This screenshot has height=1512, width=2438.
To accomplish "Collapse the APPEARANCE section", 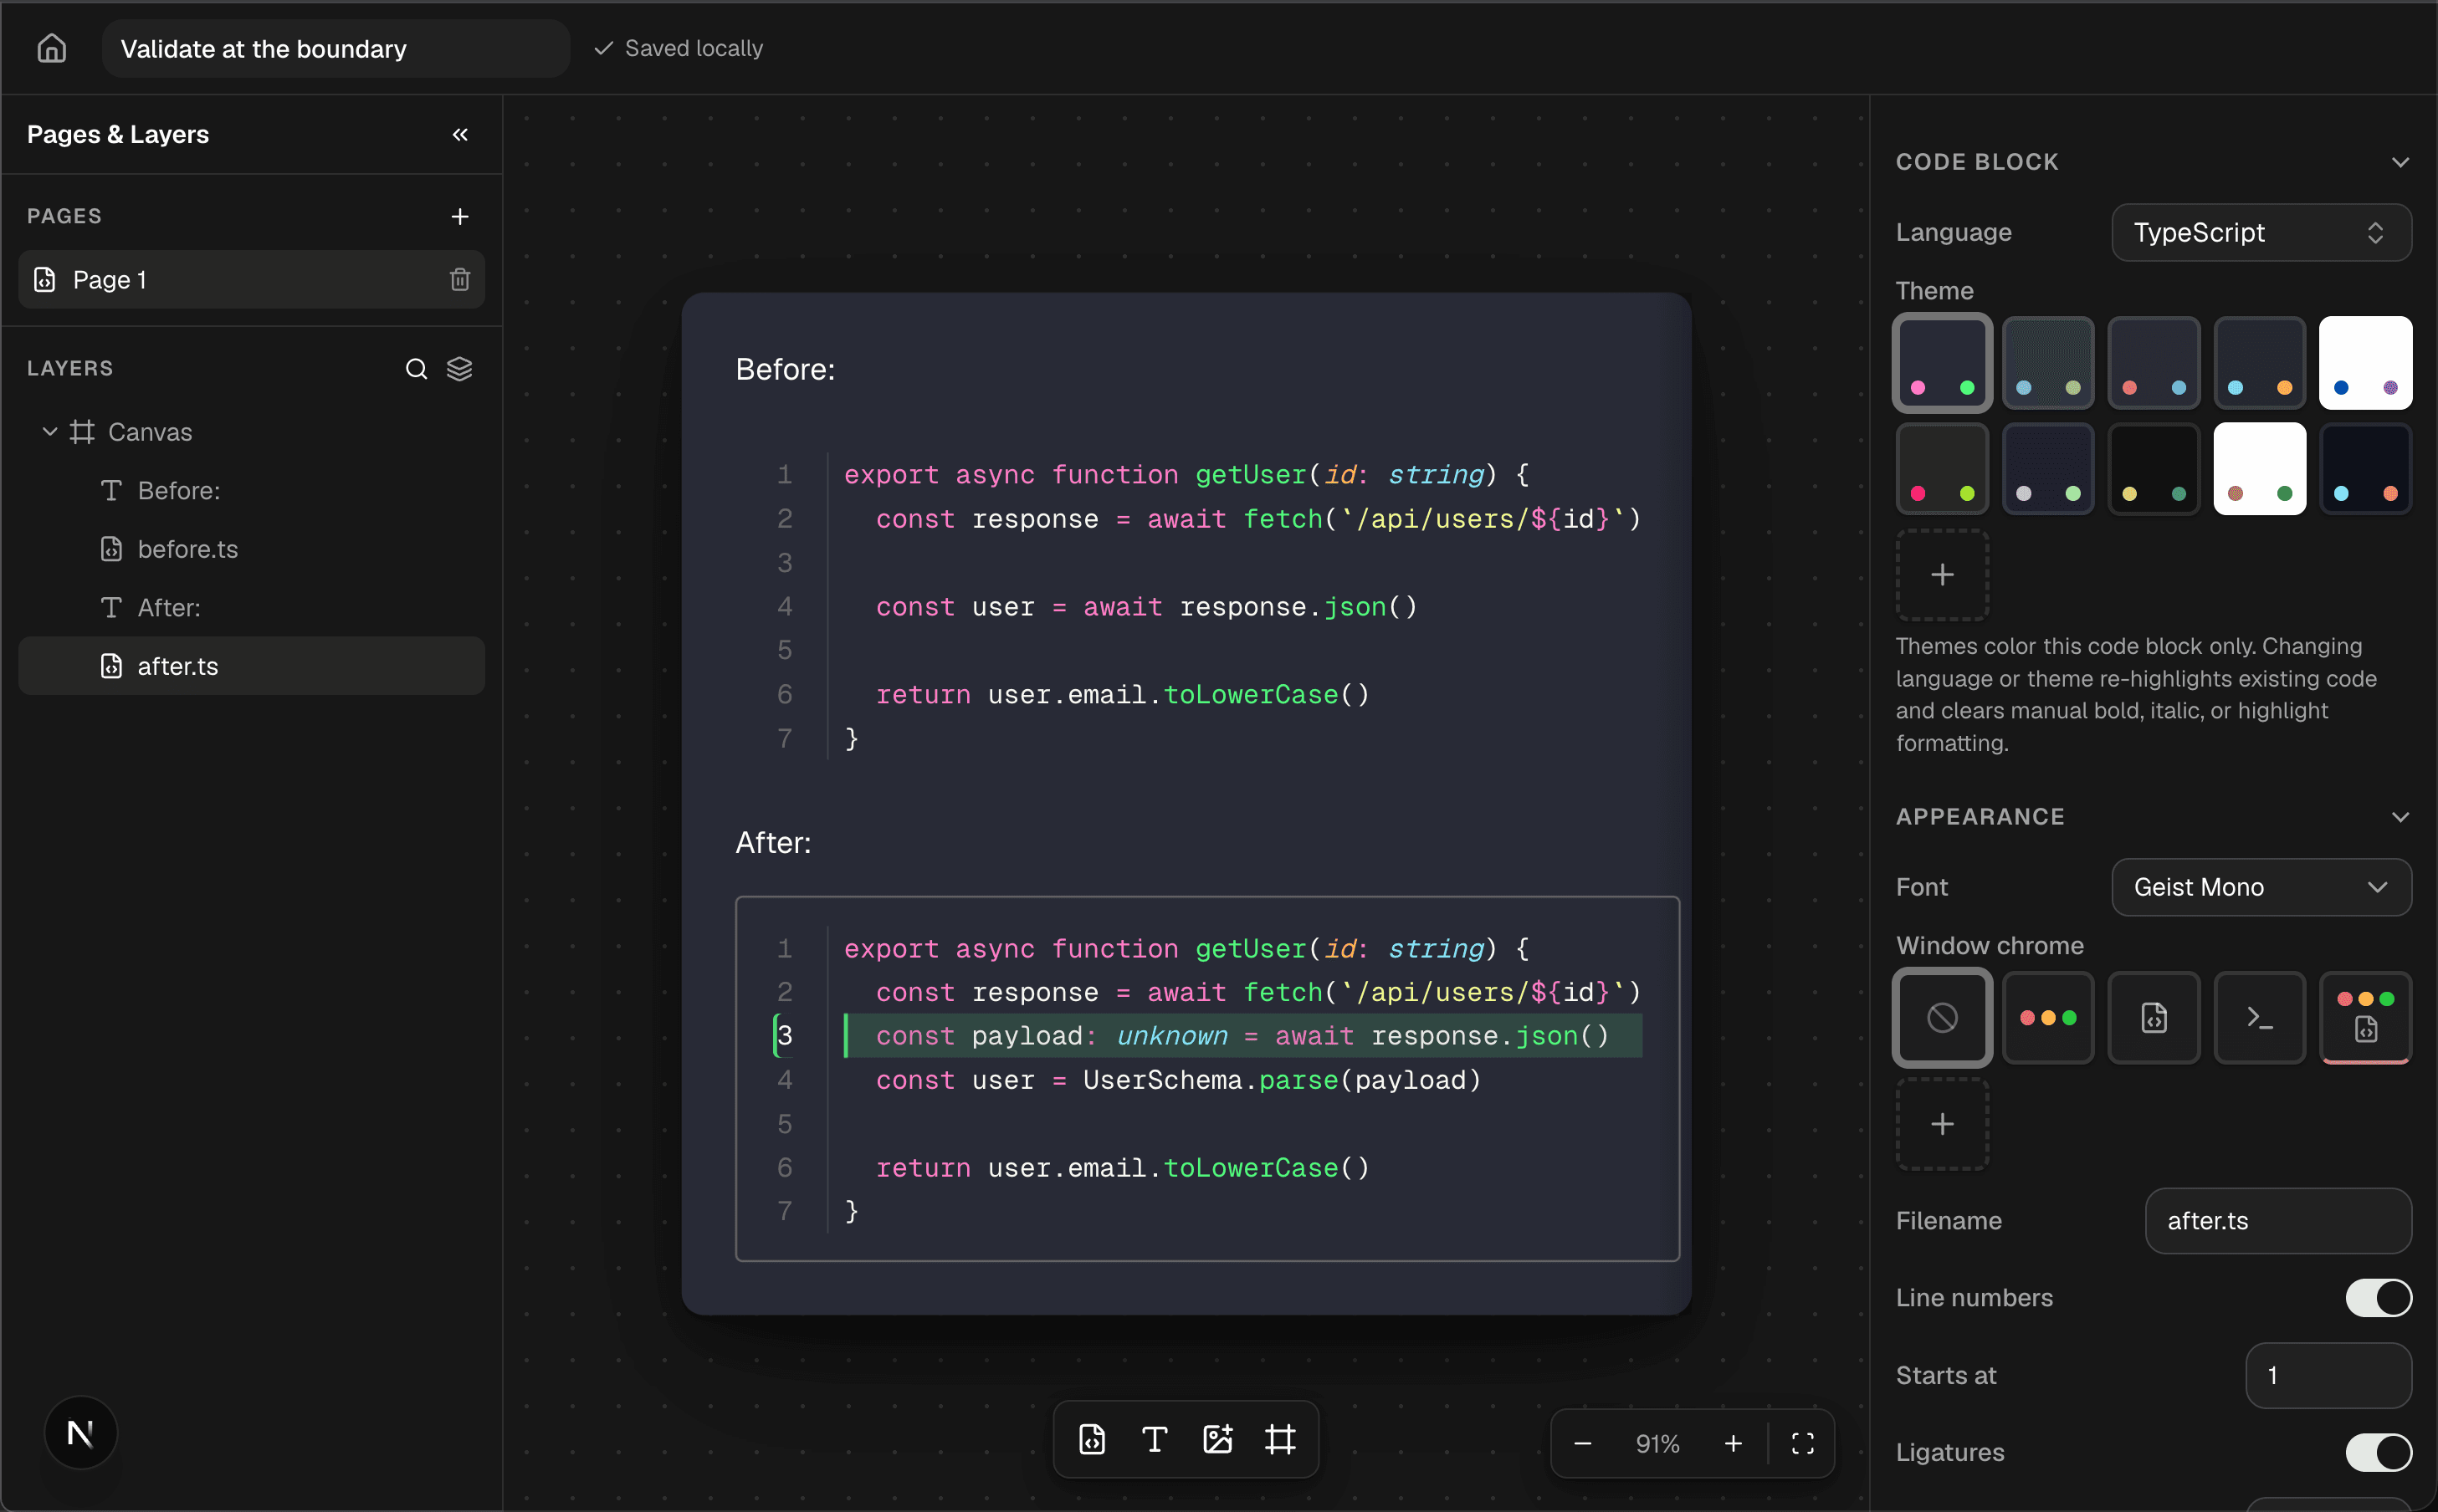I will [2400, 817].
